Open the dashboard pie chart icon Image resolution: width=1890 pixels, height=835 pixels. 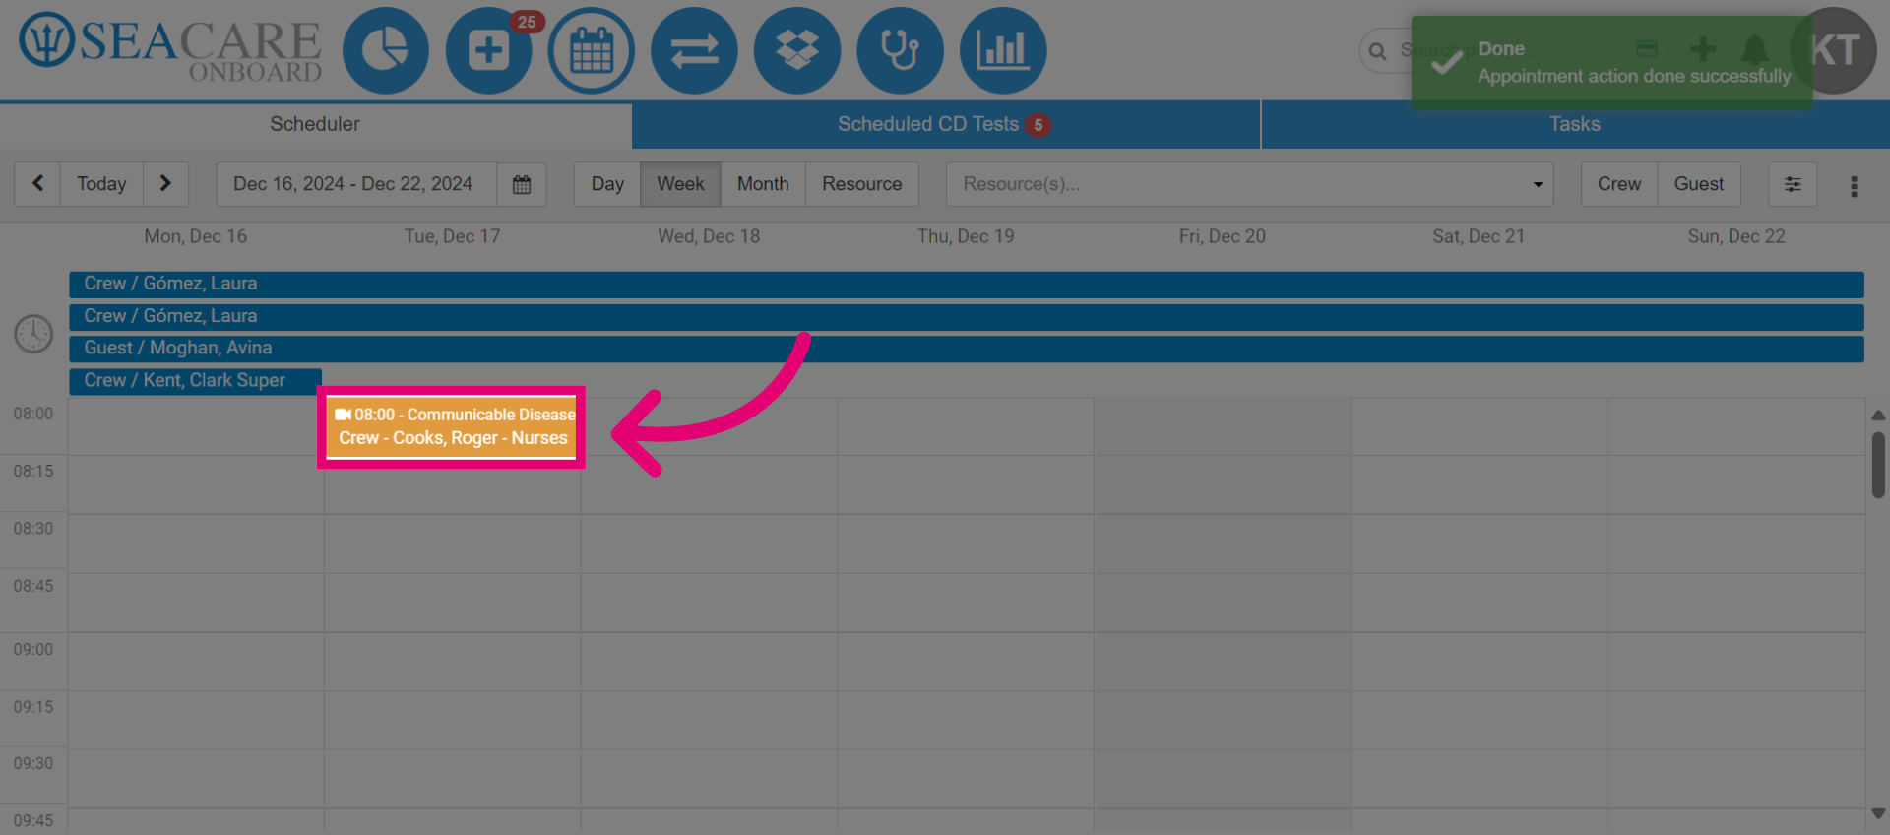click(386, 50)
